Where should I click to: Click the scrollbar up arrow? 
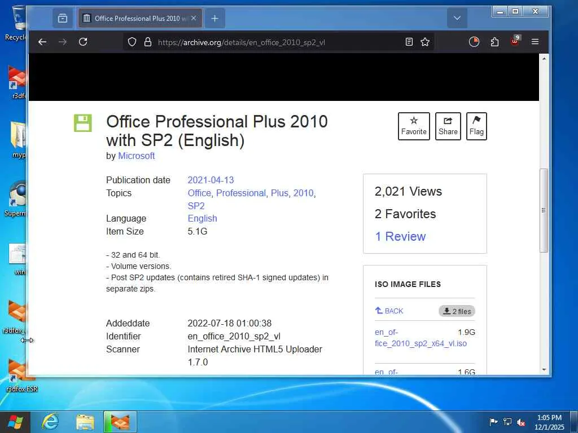tap(544, 58)
